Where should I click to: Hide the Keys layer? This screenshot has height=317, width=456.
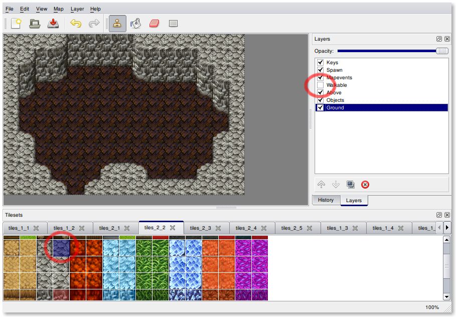click(320, 63)
